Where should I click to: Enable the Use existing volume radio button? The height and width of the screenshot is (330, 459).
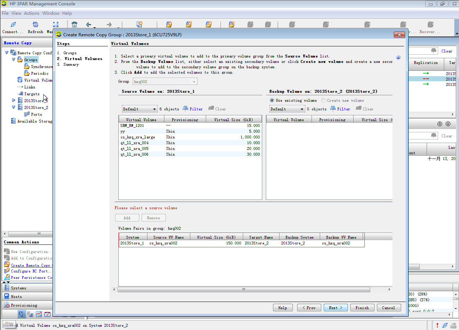pos(272,100)
